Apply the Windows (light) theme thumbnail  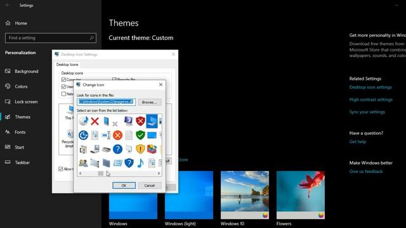[189, 195]
